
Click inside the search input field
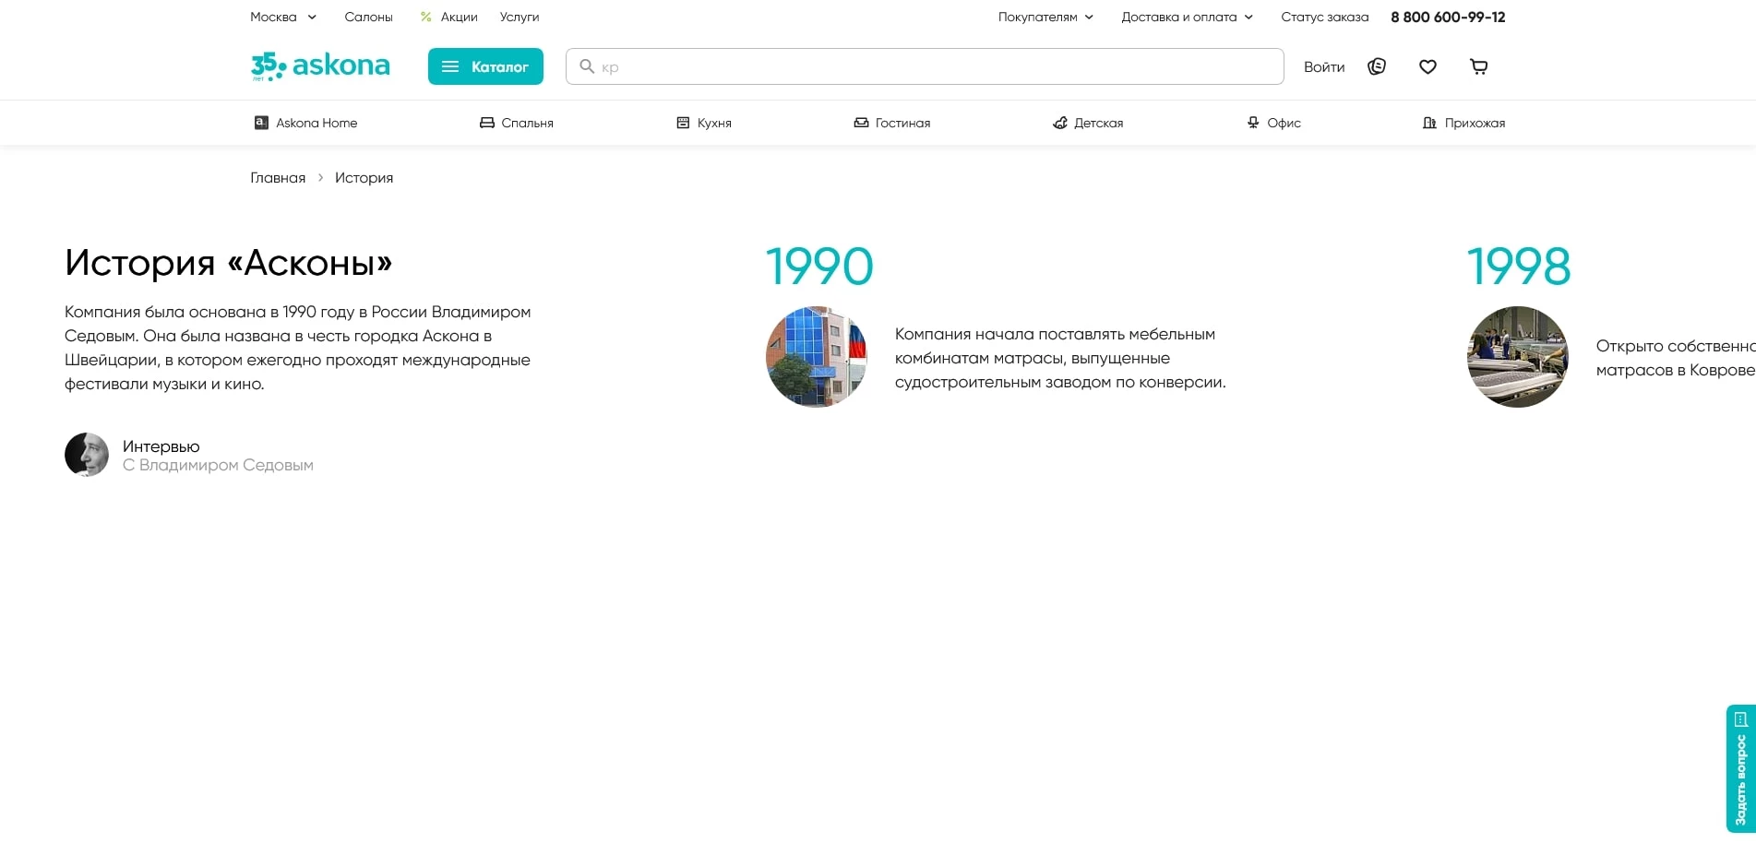830,66
